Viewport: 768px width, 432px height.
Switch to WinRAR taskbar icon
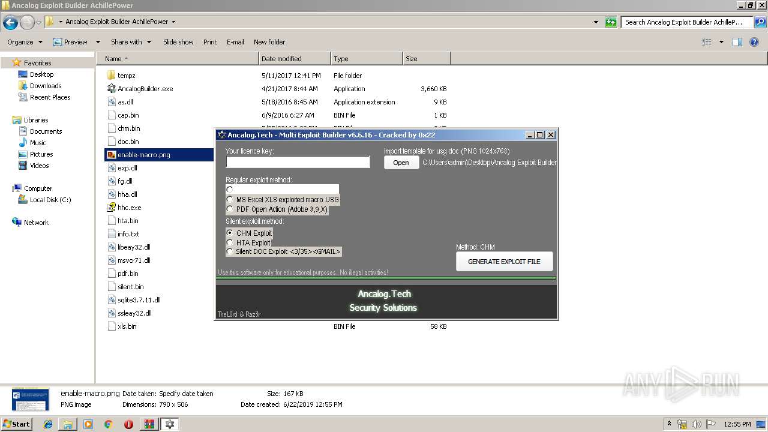click(149, 424)
